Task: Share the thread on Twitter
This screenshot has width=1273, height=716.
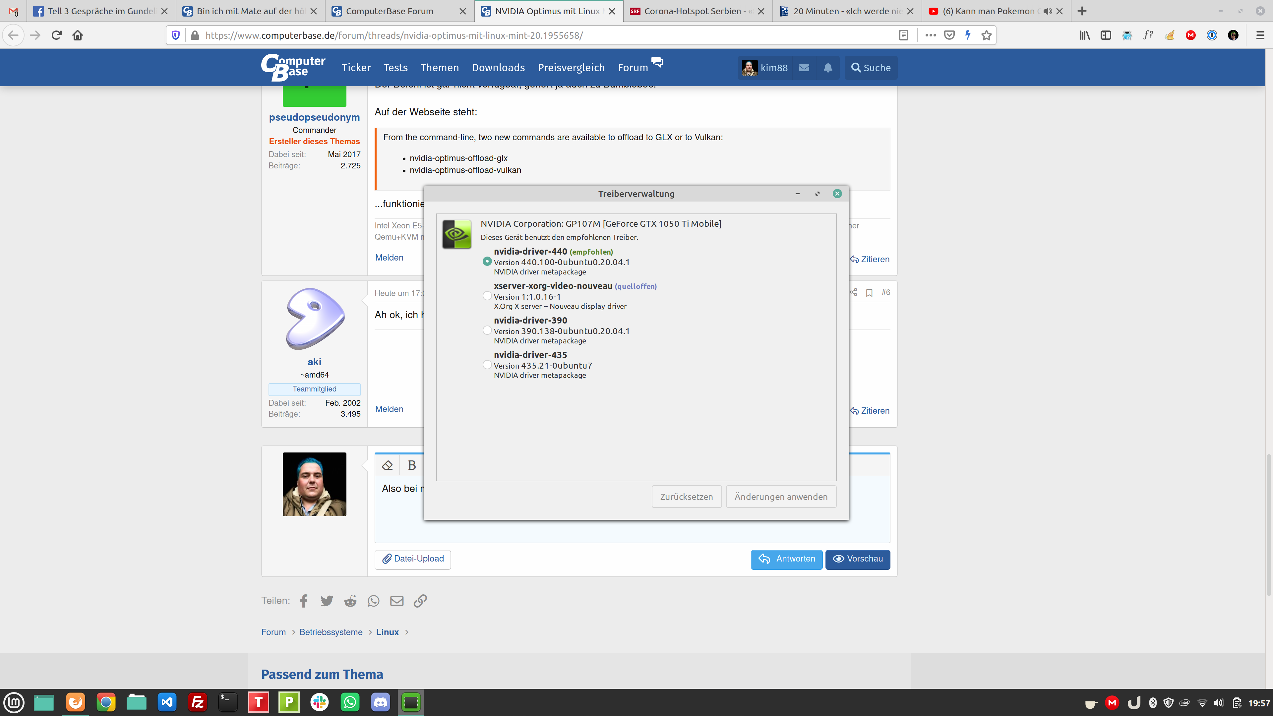Action: coord(327,601)
